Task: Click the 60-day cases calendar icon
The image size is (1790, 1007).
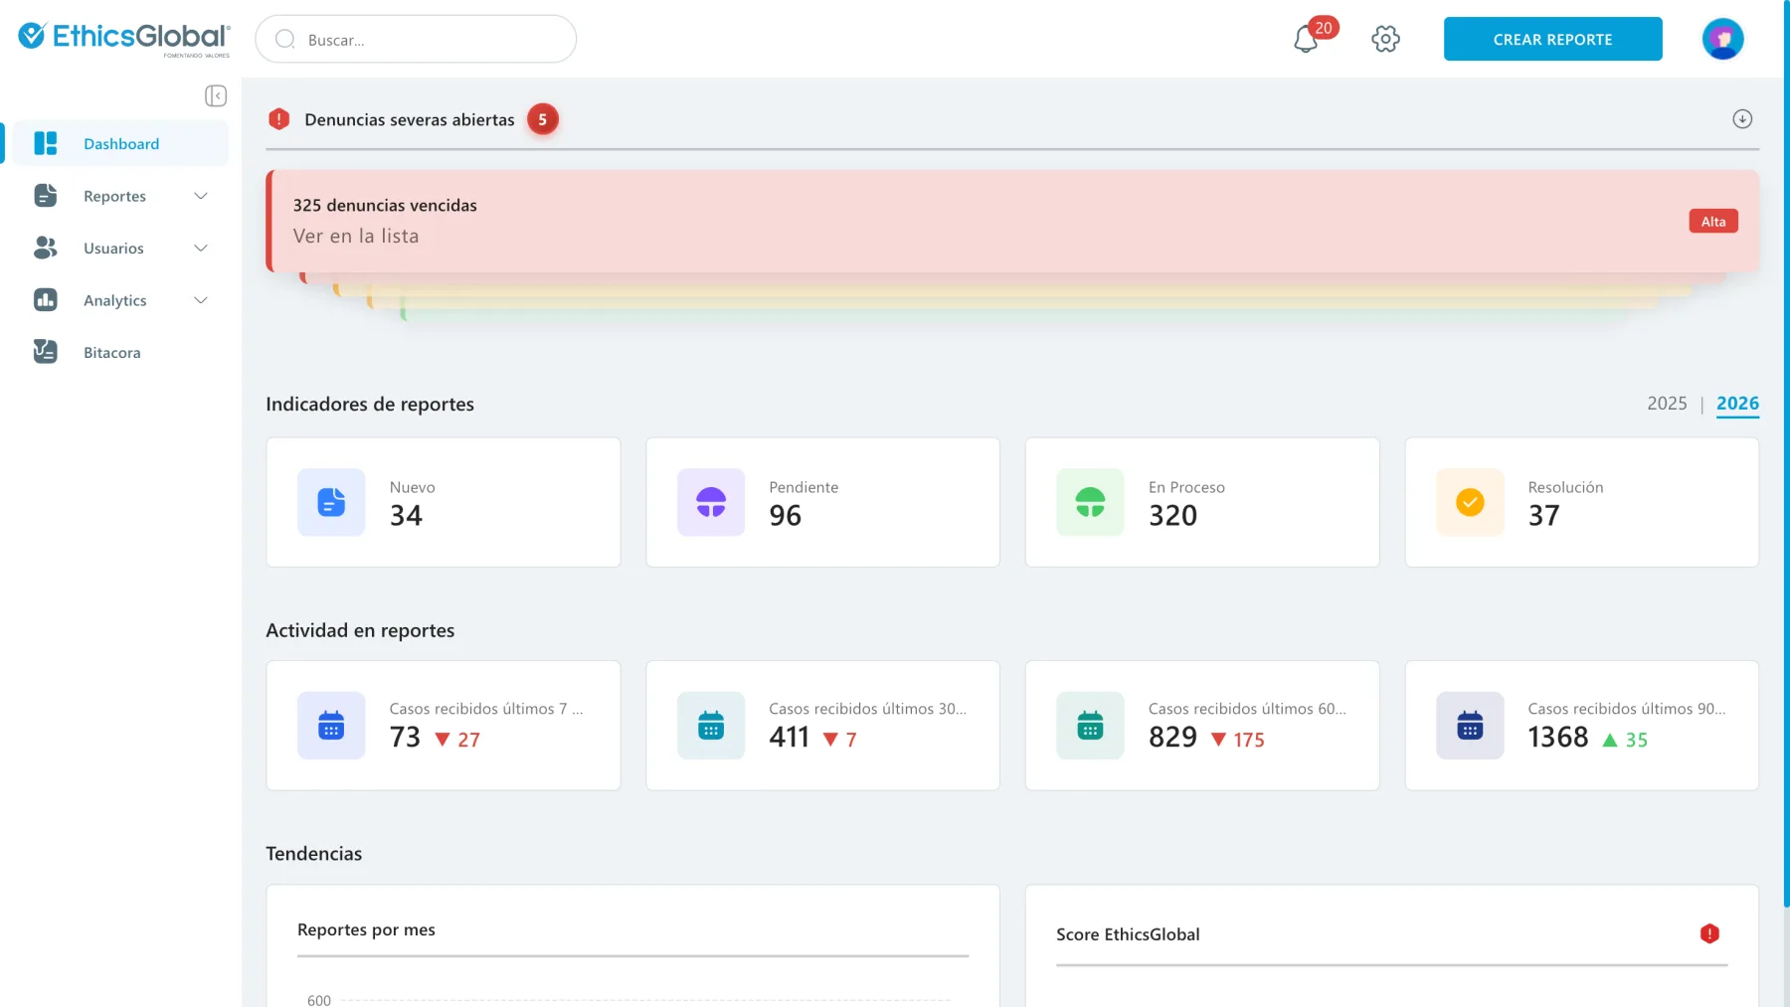Action: 1091,726
